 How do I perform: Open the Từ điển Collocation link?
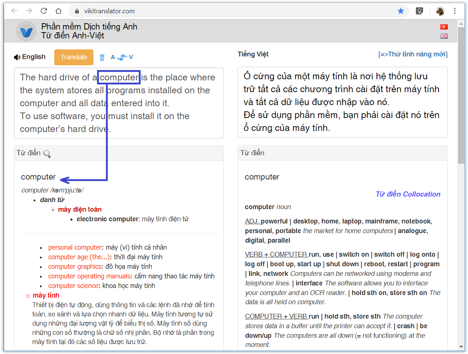(408, 194)
